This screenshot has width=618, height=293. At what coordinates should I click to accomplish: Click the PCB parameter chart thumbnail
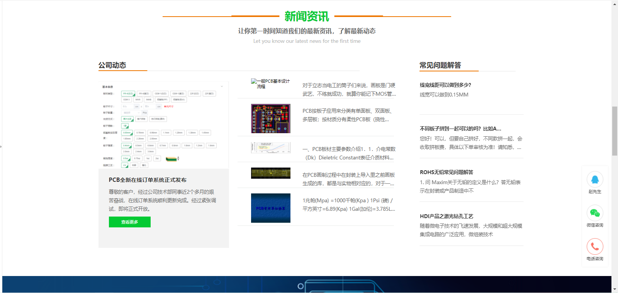[x=270, y=147]
